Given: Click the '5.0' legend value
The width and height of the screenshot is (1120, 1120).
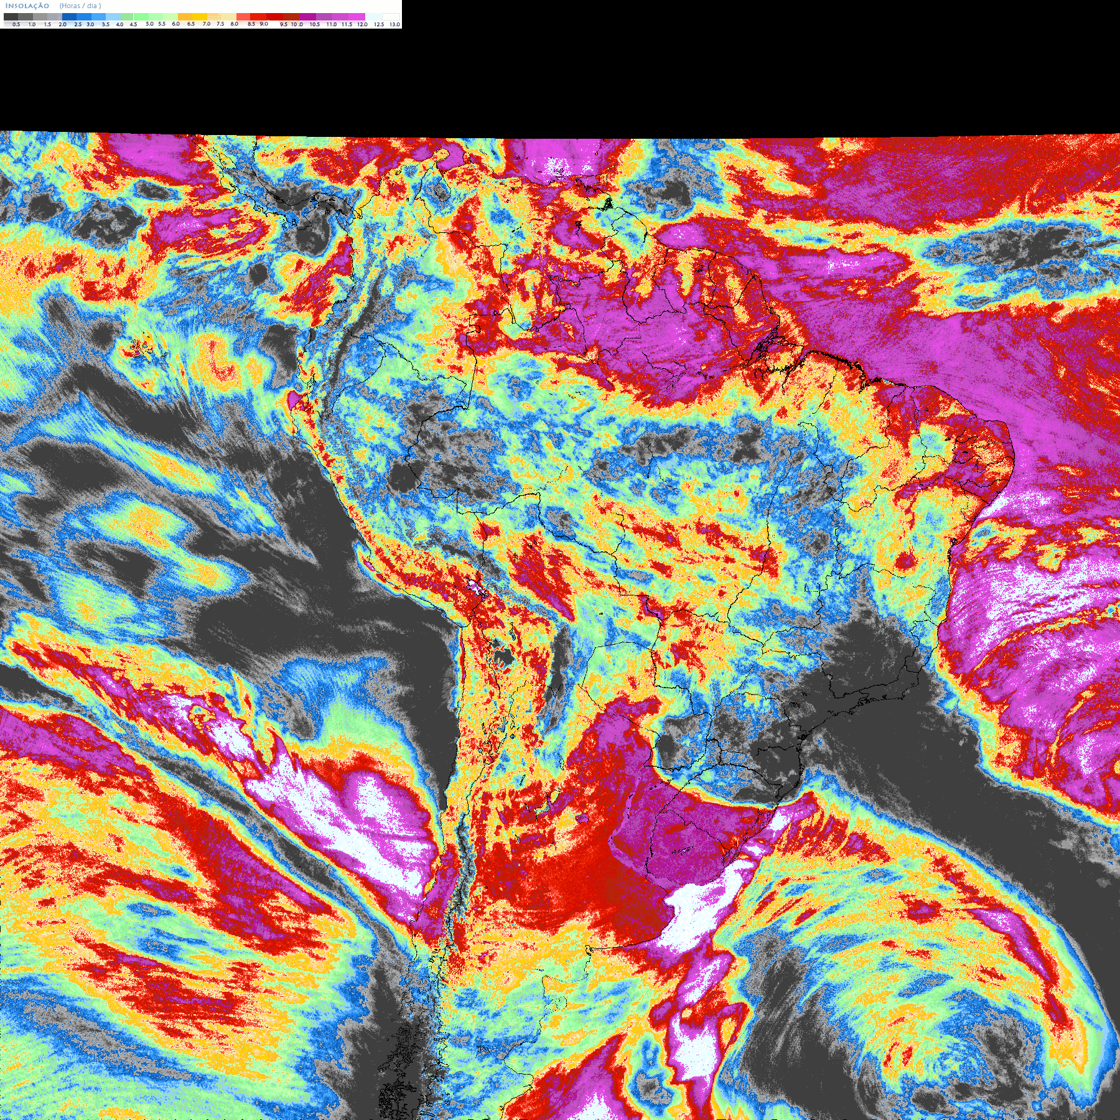Looking at the screenshot, I should 149,24.
